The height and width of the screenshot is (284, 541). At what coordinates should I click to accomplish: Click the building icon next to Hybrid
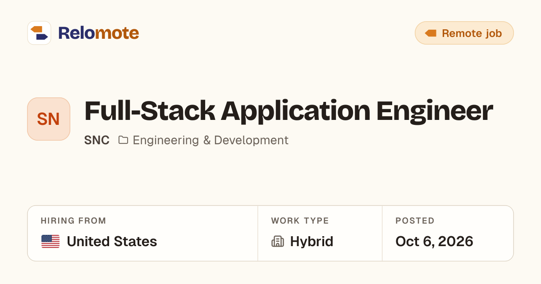(x=278, y=242)
